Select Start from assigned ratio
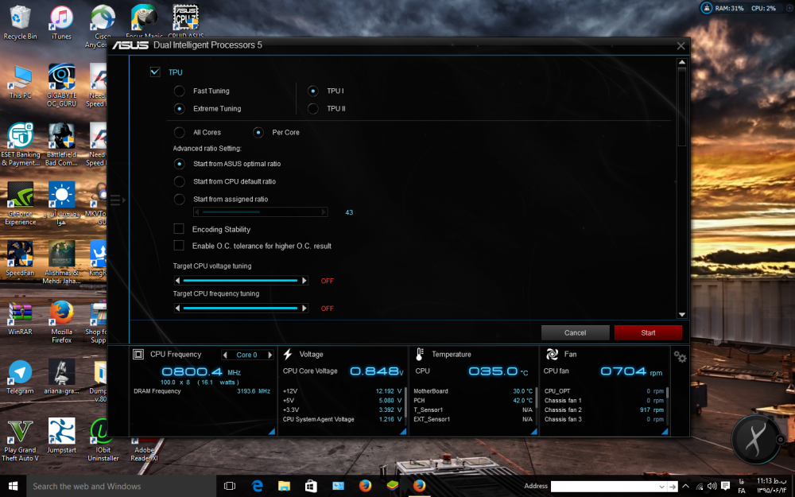Screen dimensions: 795x497 [180, 200]
